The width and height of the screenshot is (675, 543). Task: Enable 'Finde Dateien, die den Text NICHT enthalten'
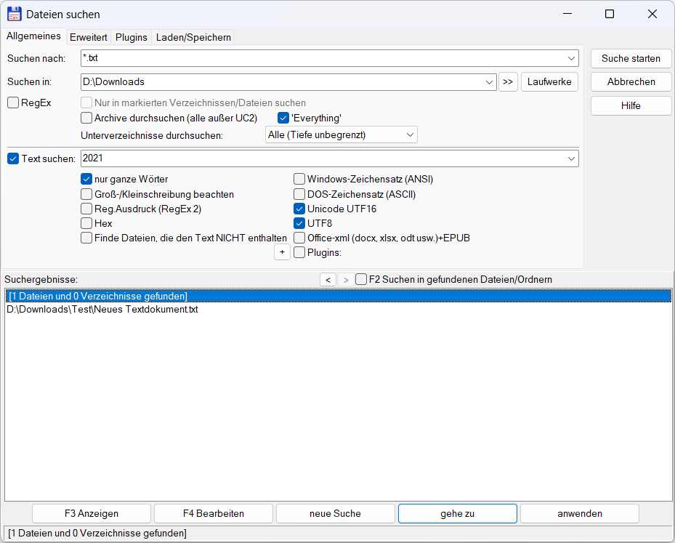tap(86, 238)
